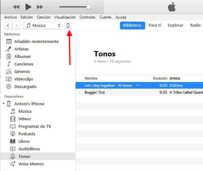The height and width of the screenshot is (171, 203).
Task: Select the Biblioteca tab
Action: [132, 25]
